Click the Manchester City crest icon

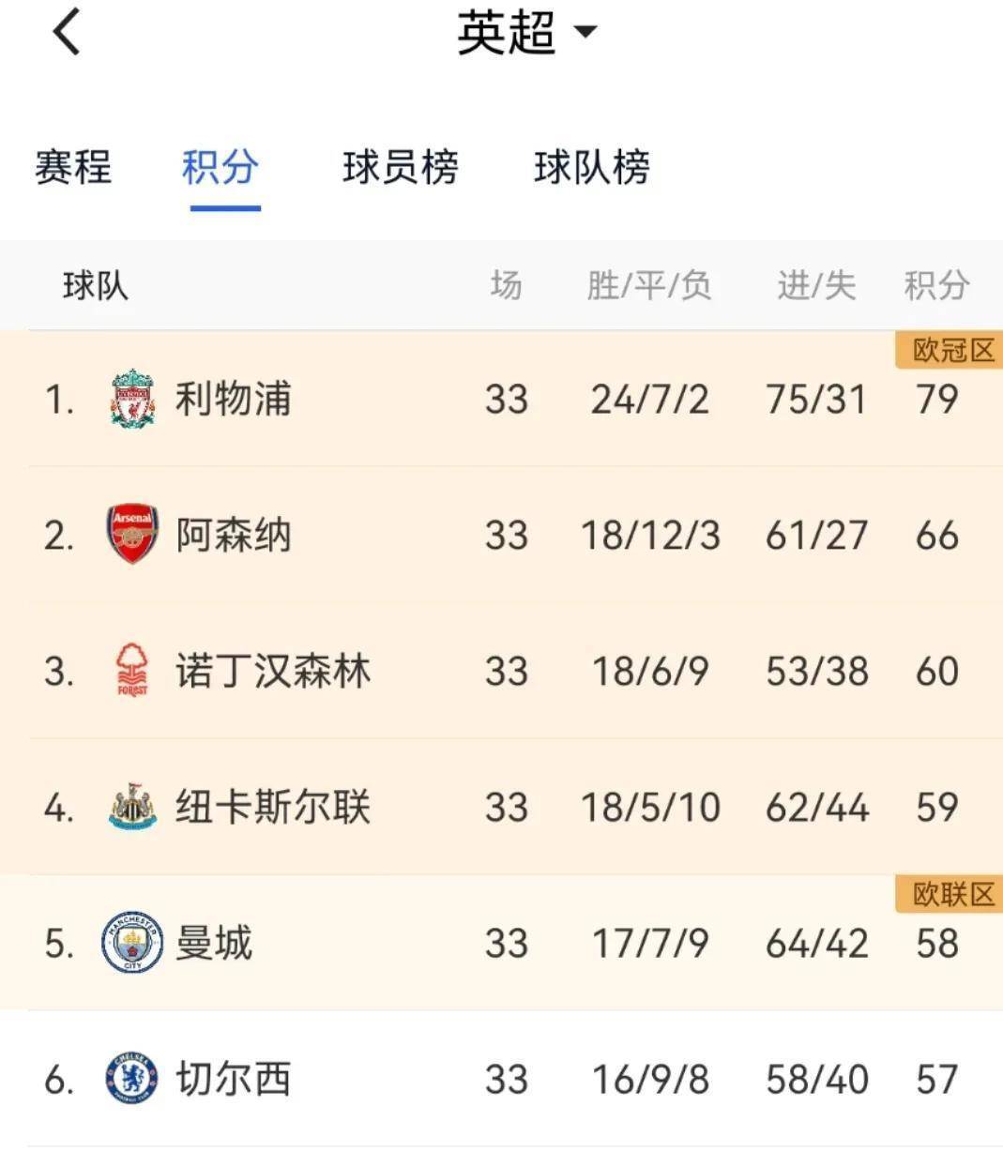(x=134, y=943)
